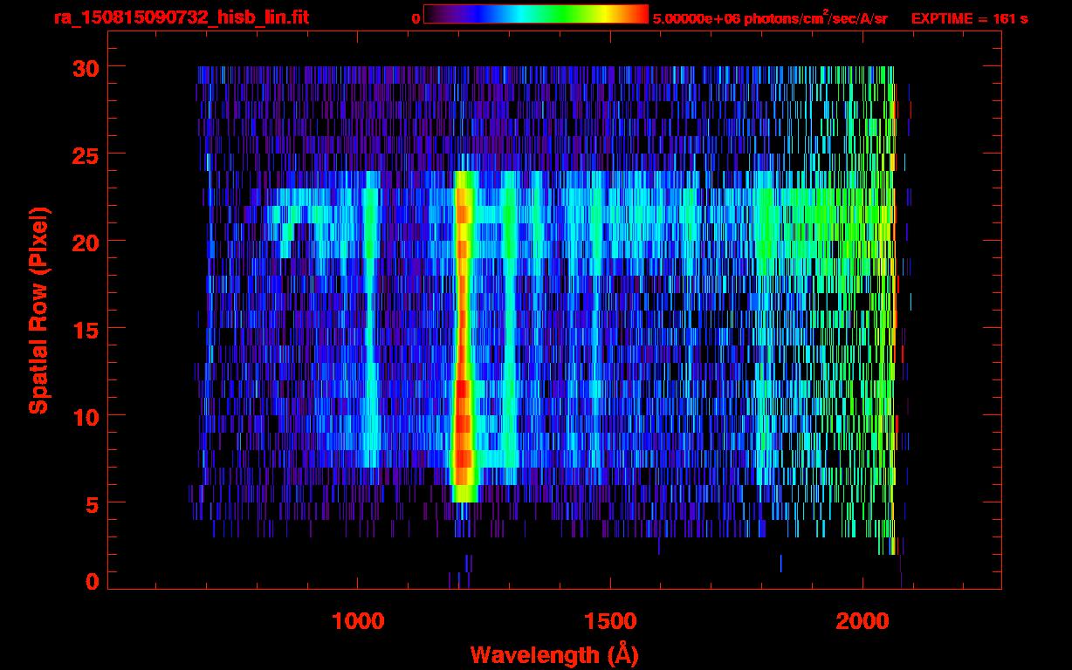The height and width of the screenshot is (670, 1072).
Task: Click the file name ra_150815090732_hisb_lin.fit
Action: 181,17
